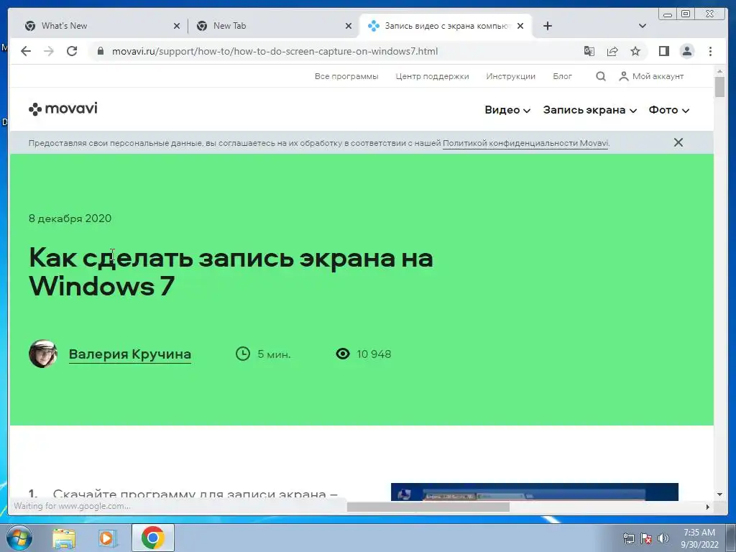Screen dimensions: 736x552
Task: View site info via padlock icon
Action: (x=100, y=51)
